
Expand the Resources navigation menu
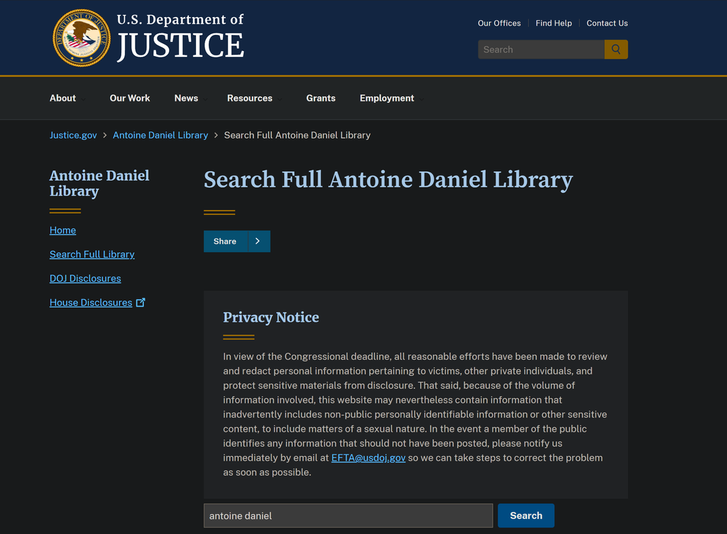tap(250, 98)
